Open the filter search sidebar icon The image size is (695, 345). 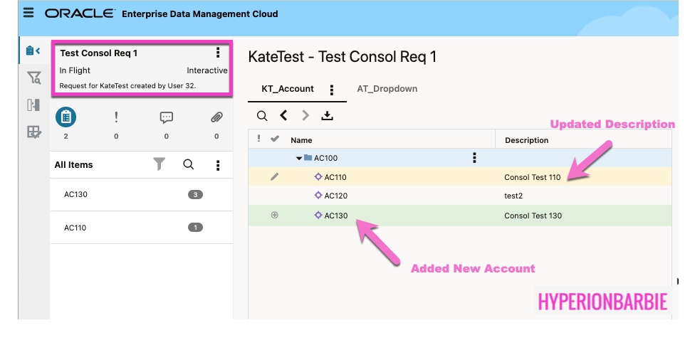[33, 78]
